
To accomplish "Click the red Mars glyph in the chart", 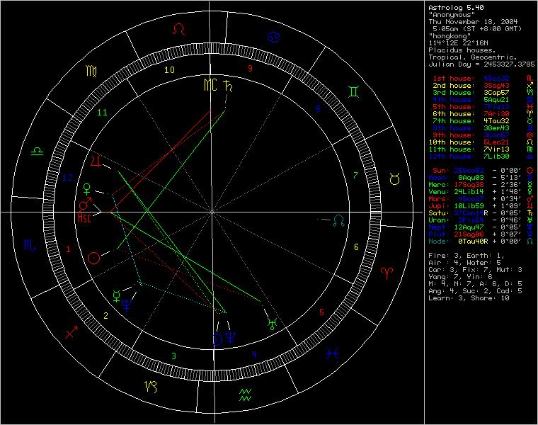I will coord(85,203).
